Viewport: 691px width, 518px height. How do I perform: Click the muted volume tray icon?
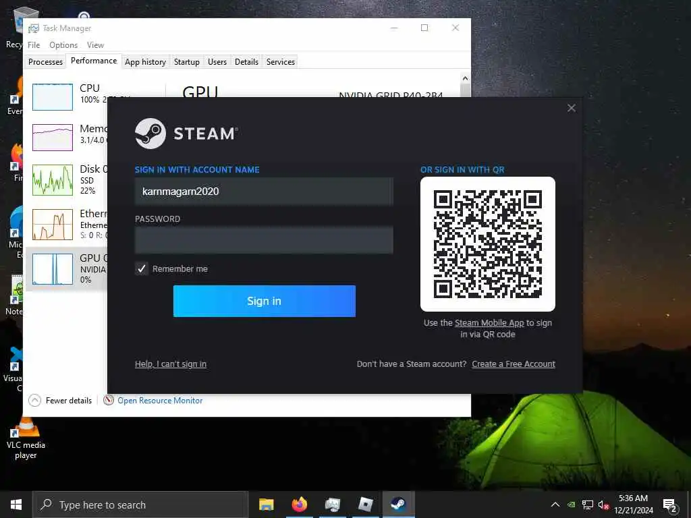point(603,505)
